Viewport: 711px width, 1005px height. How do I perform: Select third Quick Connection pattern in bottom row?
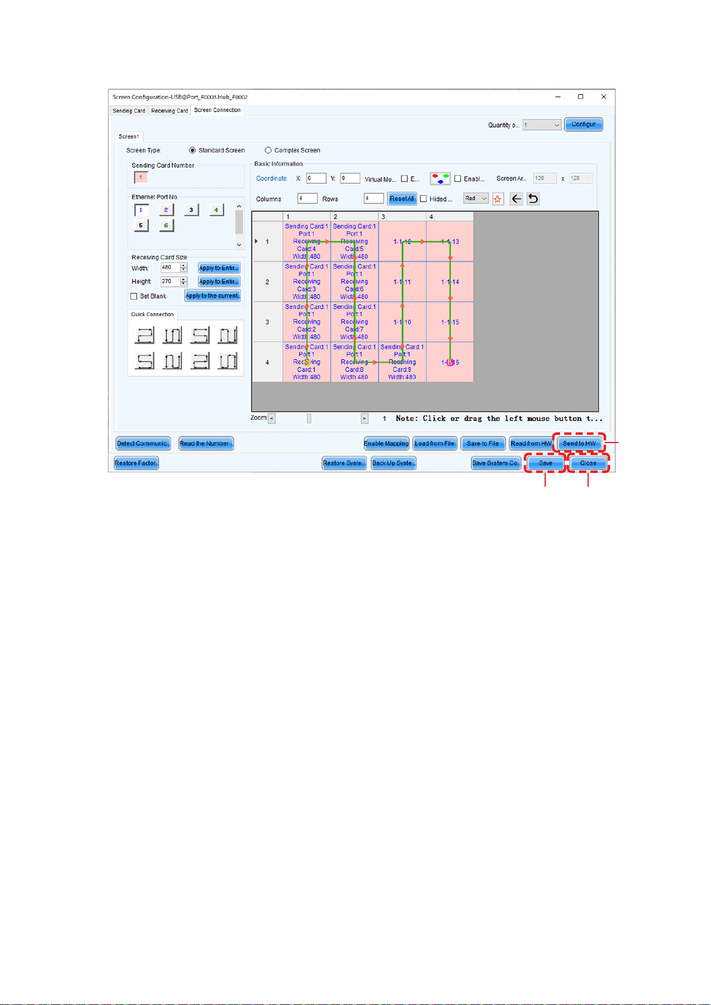200,361
